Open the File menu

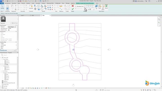(2, 3)
